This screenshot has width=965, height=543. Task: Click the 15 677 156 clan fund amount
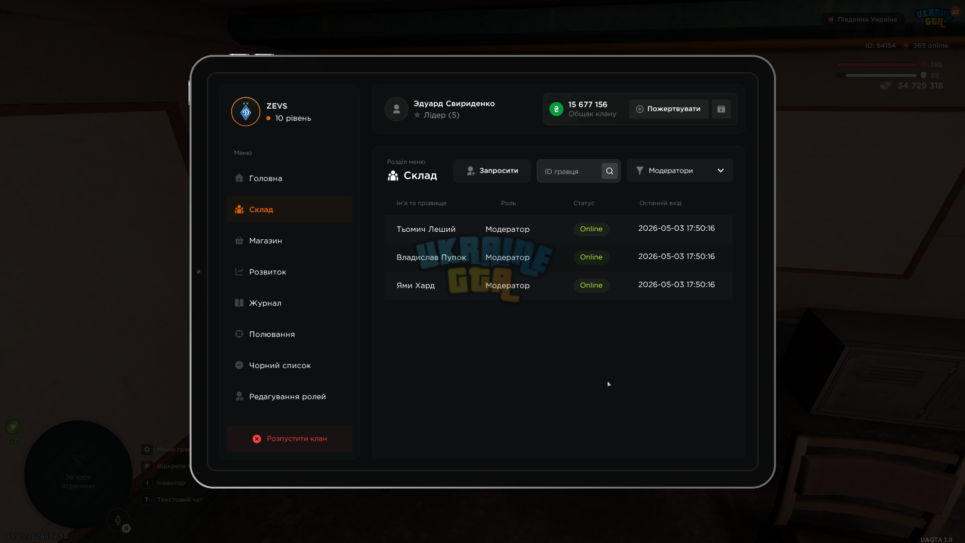(588, 105)
